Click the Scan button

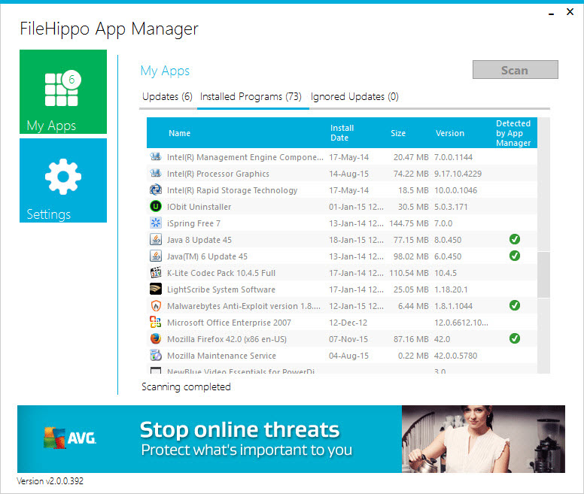(515, 70)
